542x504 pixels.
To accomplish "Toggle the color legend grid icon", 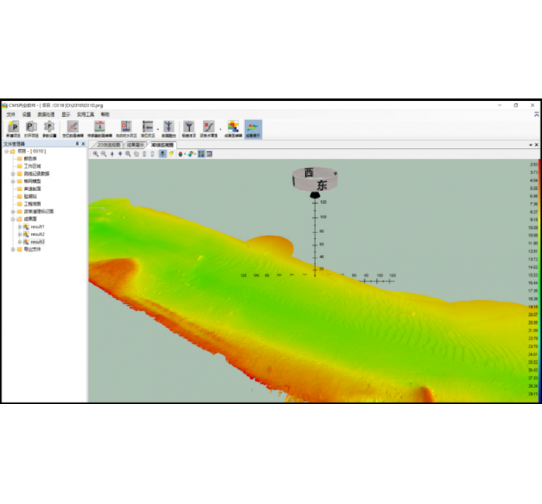I will (x=201, y=154).
